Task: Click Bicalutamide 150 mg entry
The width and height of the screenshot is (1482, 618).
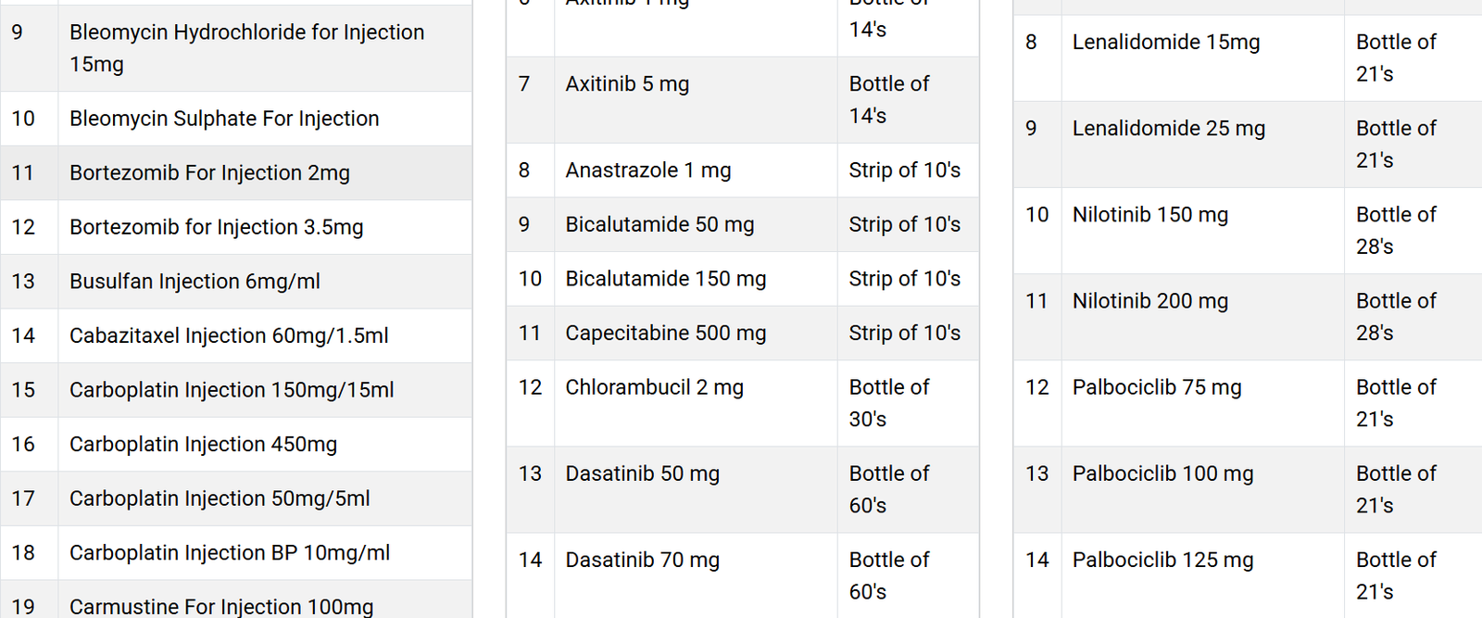Action: 666,279
